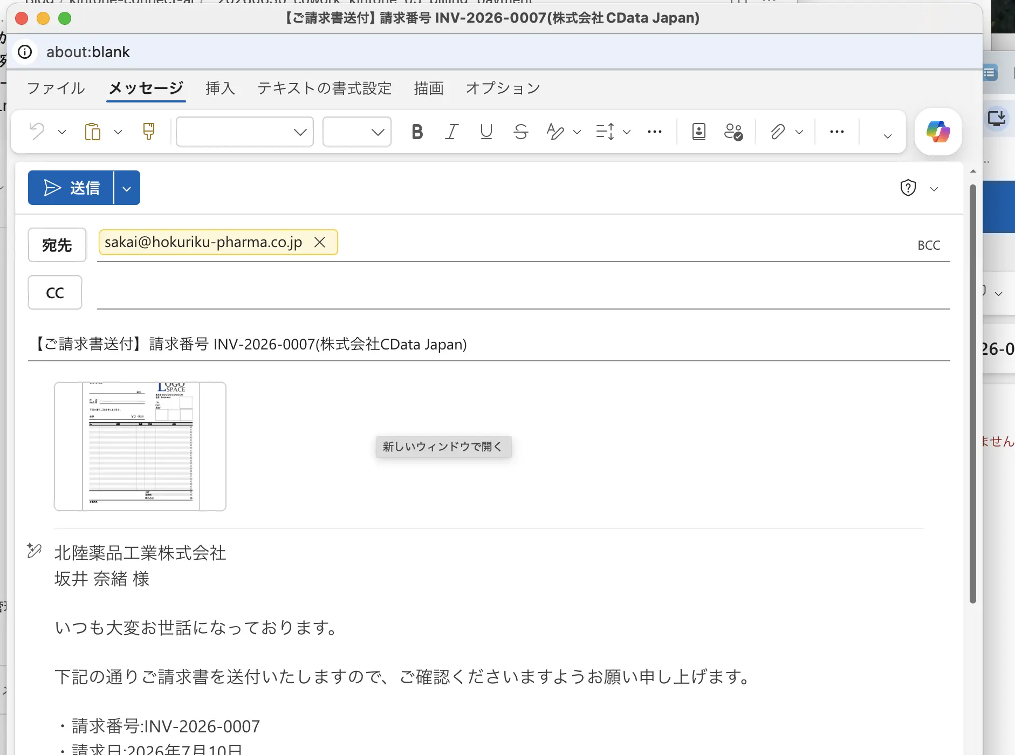Click the line spacing icon
1015x755 pixels.
click(605, 132)
